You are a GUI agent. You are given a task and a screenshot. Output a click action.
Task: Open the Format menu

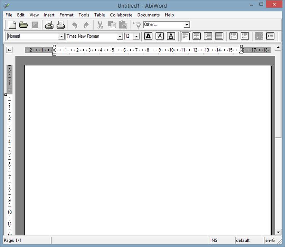(66, 15)
